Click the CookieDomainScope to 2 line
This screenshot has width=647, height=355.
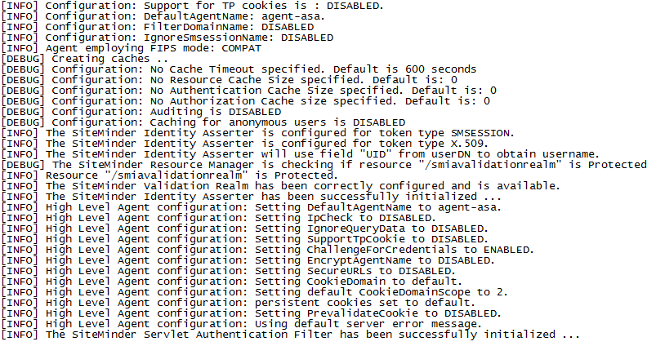click(255, 292)
